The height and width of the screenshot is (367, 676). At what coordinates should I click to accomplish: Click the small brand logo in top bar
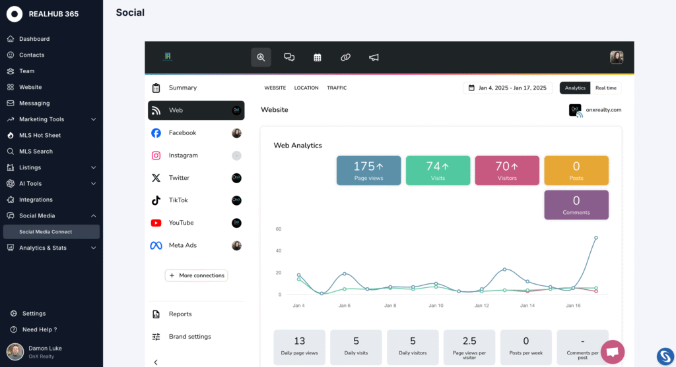pyautogui.click(x=168, y=57)
